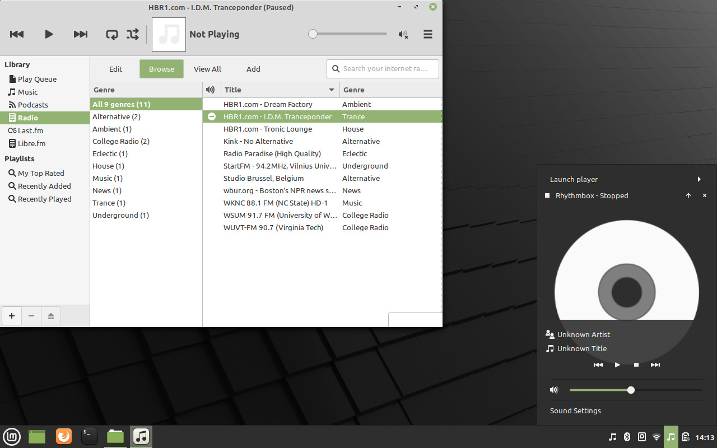
Task: Click the eject button below the sidebar
Action: pyautogui.click(x=51, y=316)
